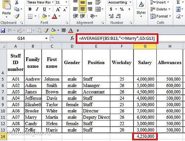This screenshot has height=141, width=185.
Task: Decrease font size with Shrink Font icon
Action: (65, 9)
